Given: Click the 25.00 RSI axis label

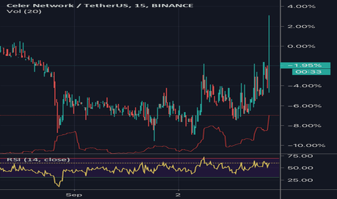Looking at the screenshot, I should point(300,180).
